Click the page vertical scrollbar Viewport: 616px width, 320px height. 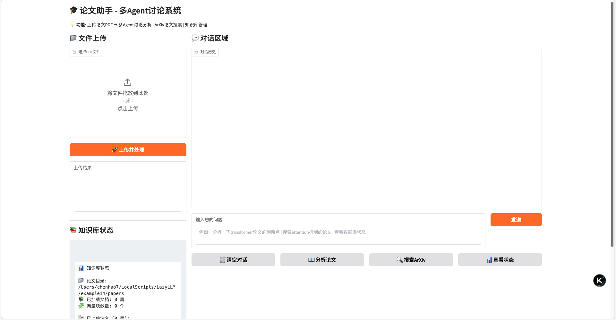point(612,125)
